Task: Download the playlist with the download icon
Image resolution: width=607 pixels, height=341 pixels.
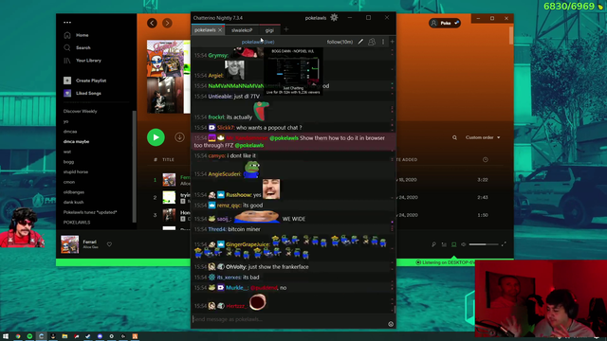Action: [179, 137]
